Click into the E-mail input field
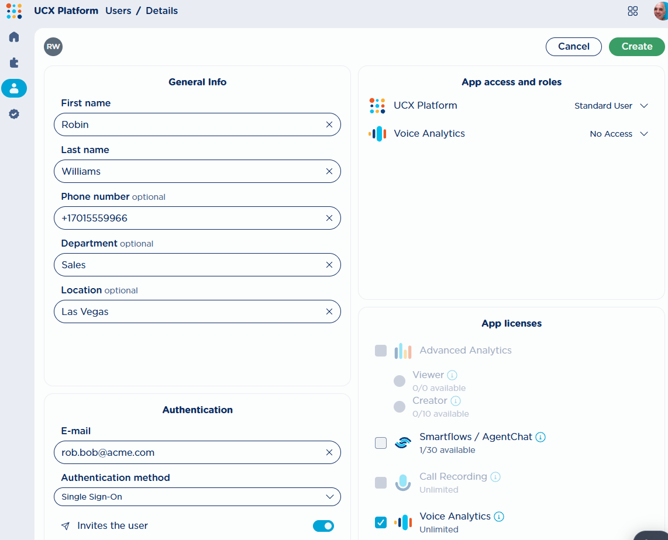Image resolution: width=668 pixels, height=540 pixels. pos(197,452)
